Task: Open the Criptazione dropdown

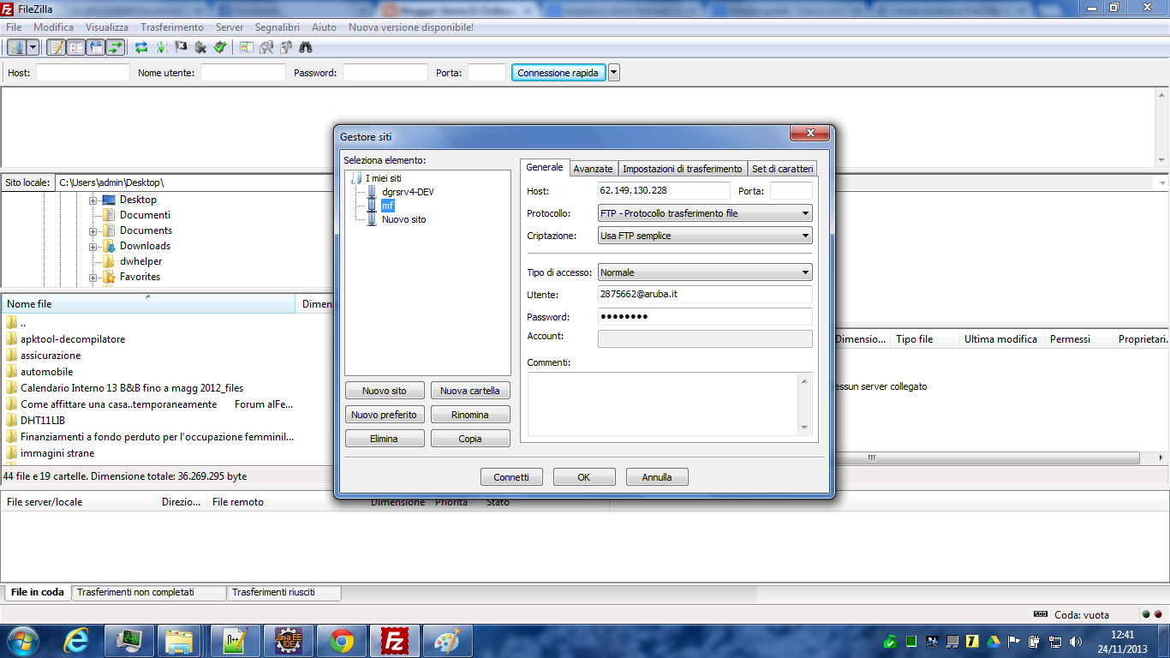Action: click(705, 236)
